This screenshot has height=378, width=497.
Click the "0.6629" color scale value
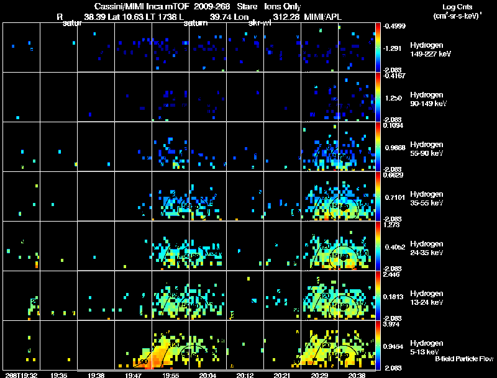(393, 175)
